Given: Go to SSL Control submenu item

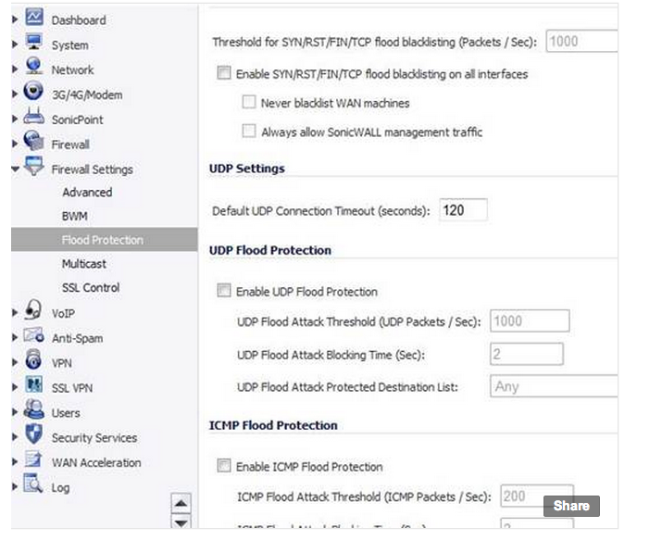Looking at the screenshot, I should [91, 288].
